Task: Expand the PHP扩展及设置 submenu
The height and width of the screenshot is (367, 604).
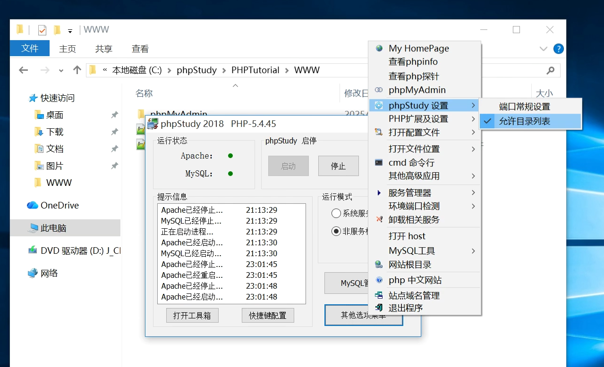Action: pos(473,119)
